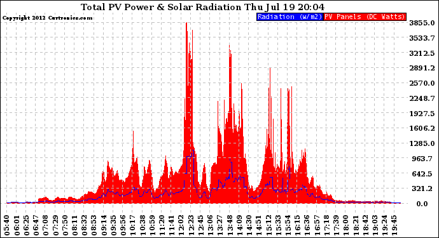The height and width of the screenshot is (238, 439).
Task: Click the y-axis value 321.2
Action: (423, 189)
